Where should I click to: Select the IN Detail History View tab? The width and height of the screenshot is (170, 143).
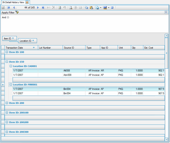click(x=13, y=2)
